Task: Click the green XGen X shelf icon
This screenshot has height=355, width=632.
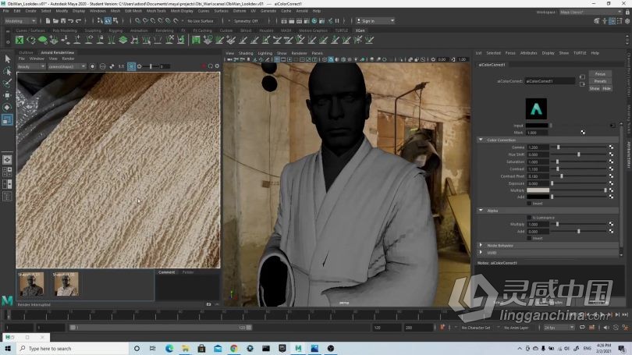Action: 20,40
